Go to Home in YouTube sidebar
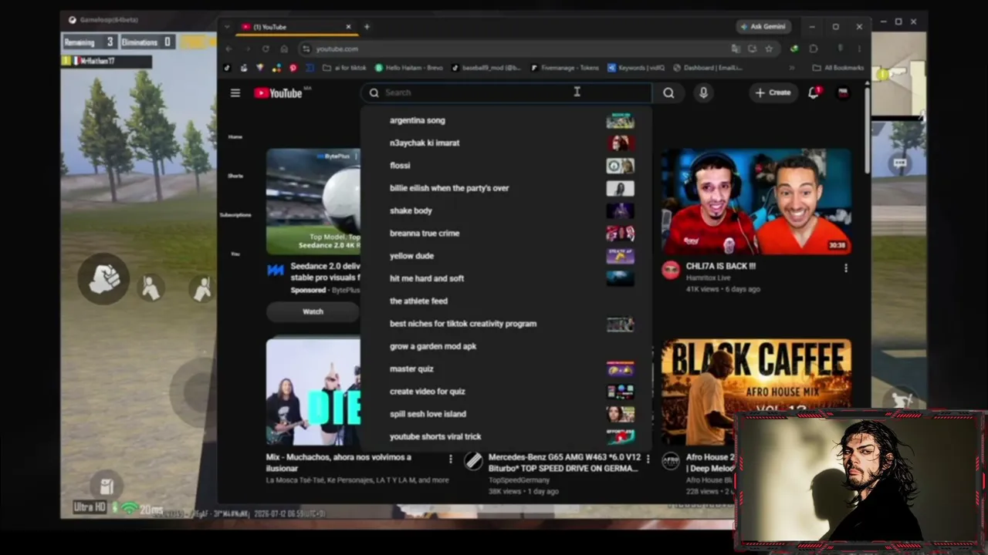988x555 pixels. [235, 136]
